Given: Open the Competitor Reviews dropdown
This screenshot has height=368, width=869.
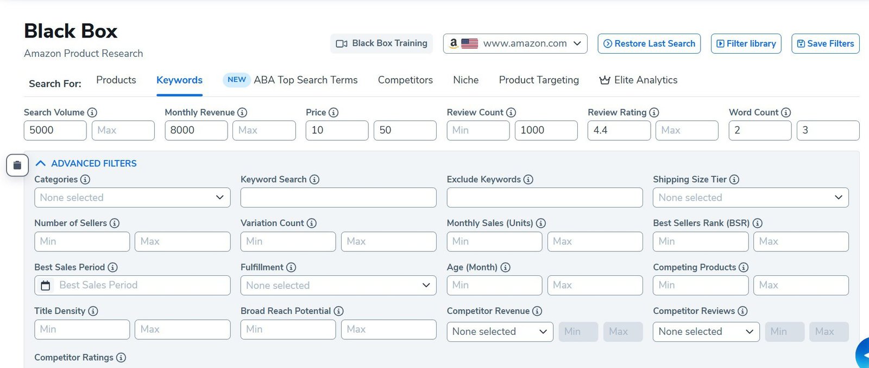Looking at the screenshot, I should tap(706, 332).
